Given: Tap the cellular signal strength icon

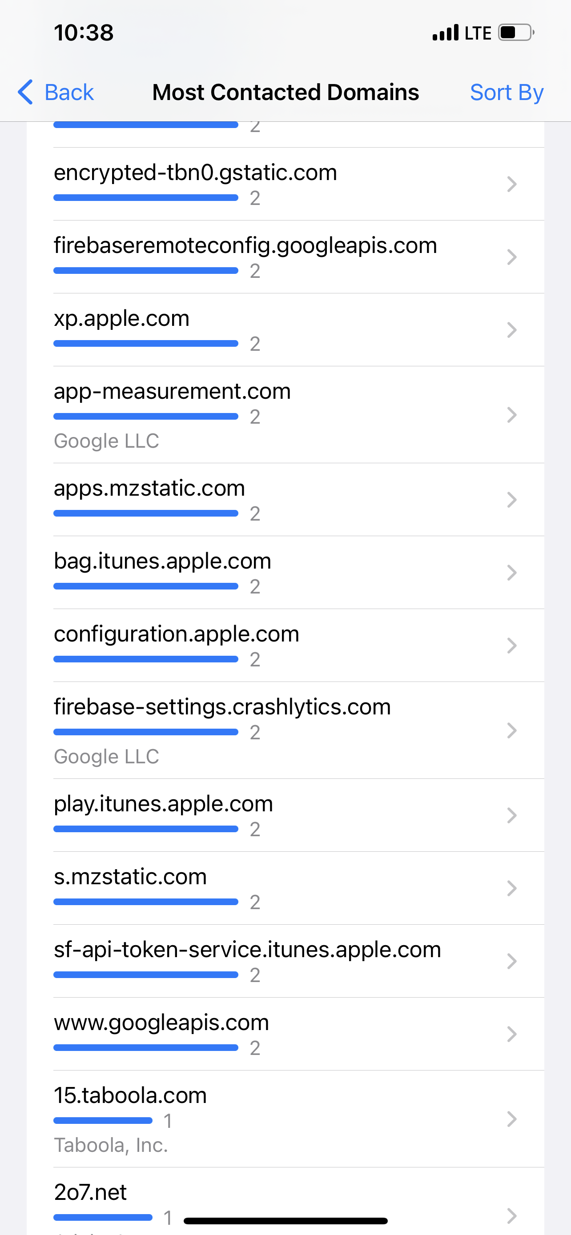Looking at the screenshot, I should [x=446, y=32].
